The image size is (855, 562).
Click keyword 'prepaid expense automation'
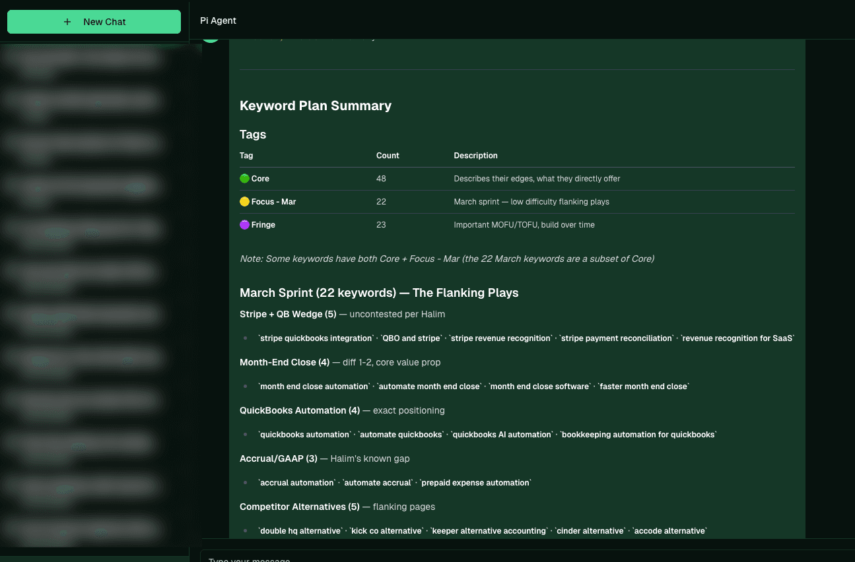pyautogui.click(x=475, y=483)
